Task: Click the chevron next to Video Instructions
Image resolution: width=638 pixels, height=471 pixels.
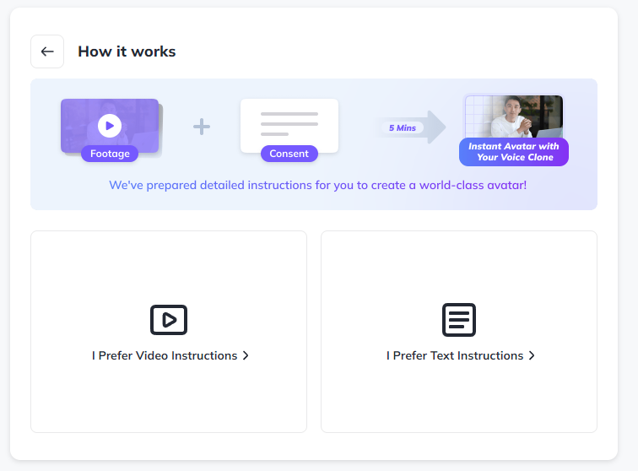Action: point(246,355)
